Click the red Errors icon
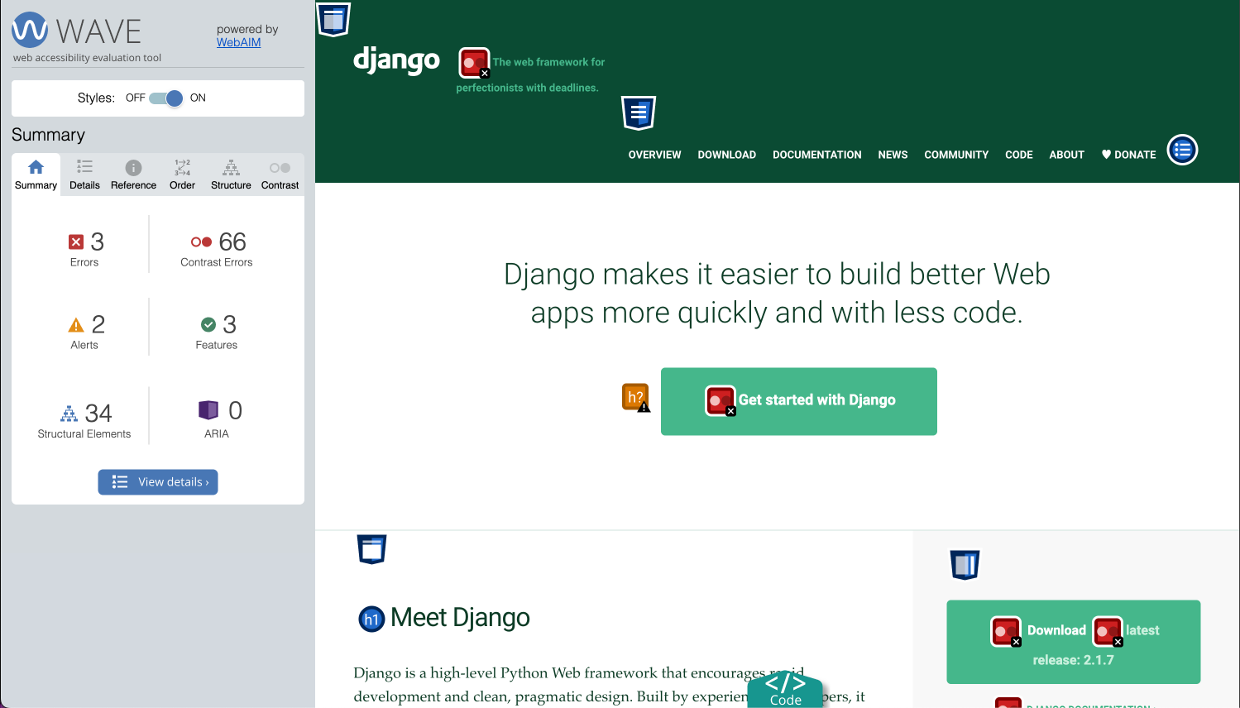 click(x=76, y=242)
